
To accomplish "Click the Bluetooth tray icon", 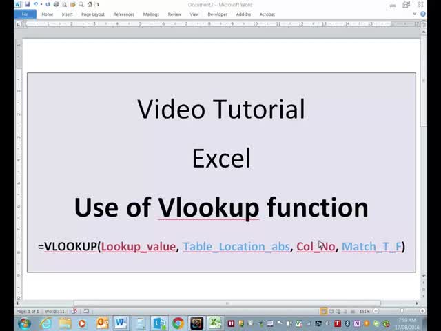I will tap(347, 323).
